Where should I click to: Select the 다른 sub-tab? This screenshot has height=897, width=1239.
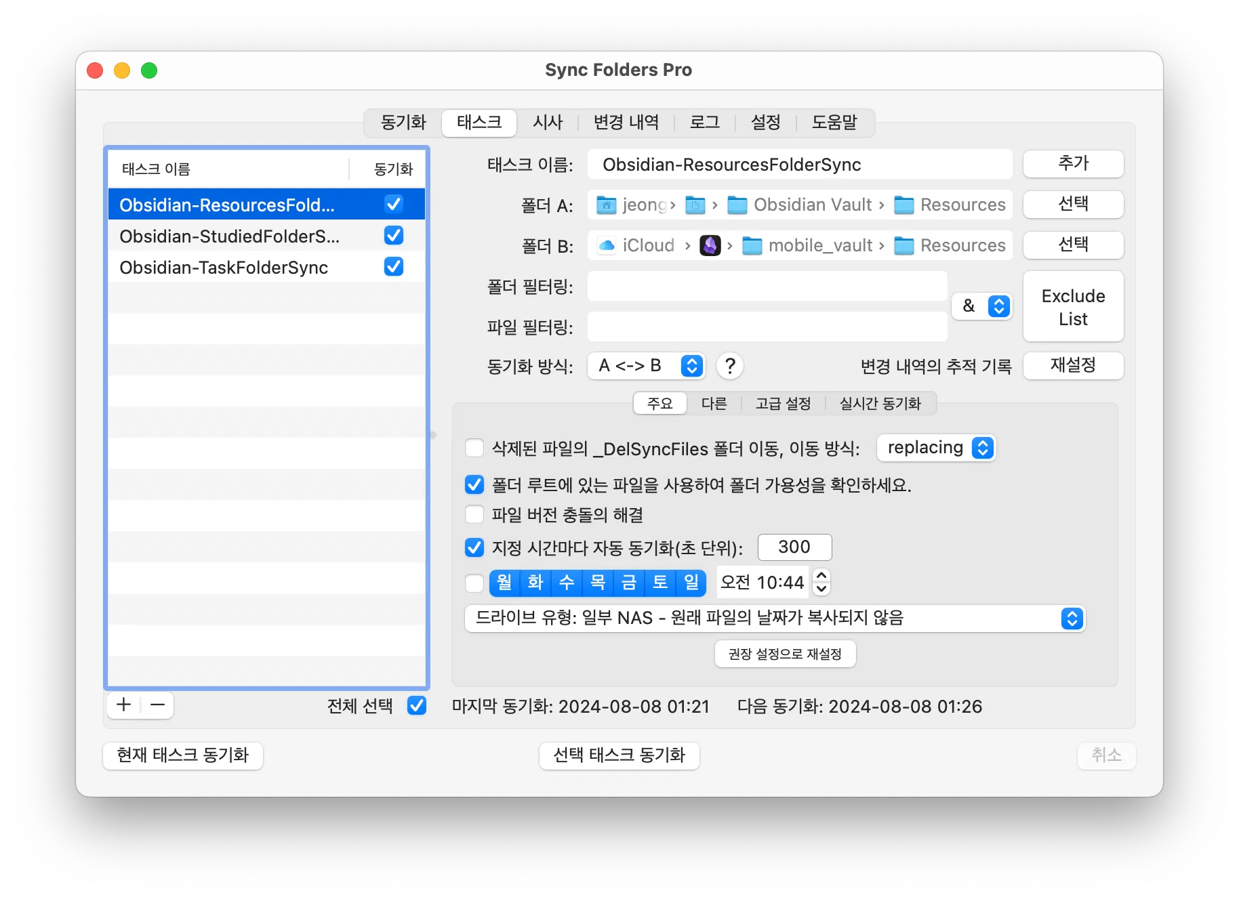tap(714, 404)
